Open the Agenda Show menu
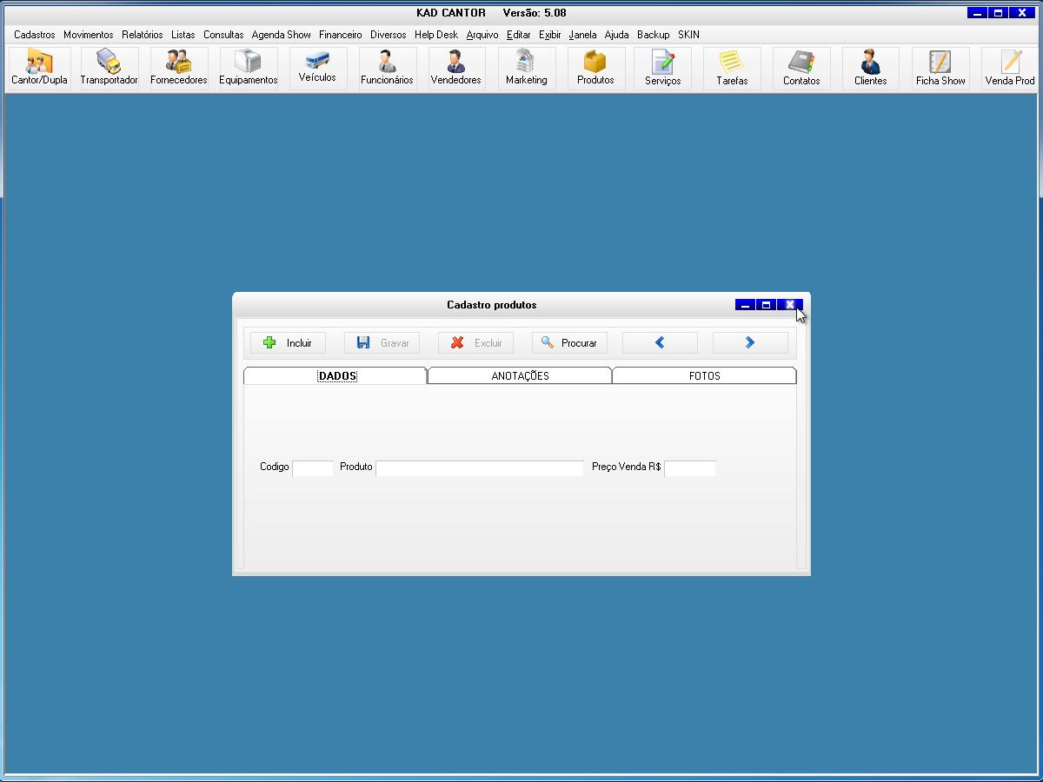 click(281, 35)
